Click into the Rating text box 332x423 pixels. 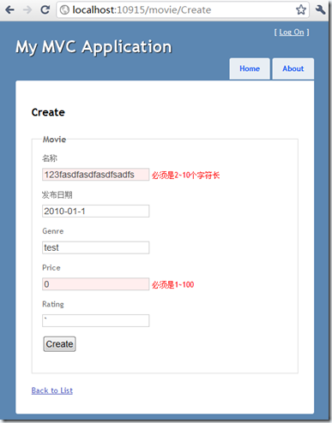coord(95,320)
